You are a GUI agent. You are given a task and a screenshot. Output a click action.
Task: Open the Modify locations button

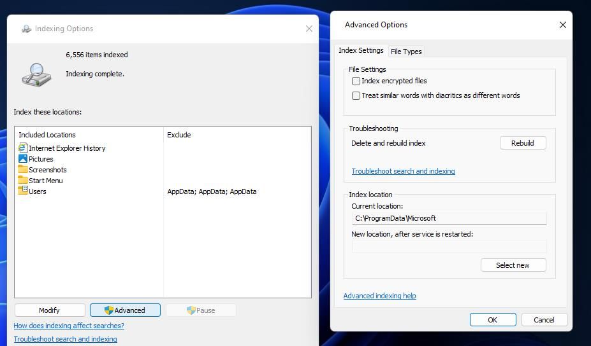(x=49, y=310)
